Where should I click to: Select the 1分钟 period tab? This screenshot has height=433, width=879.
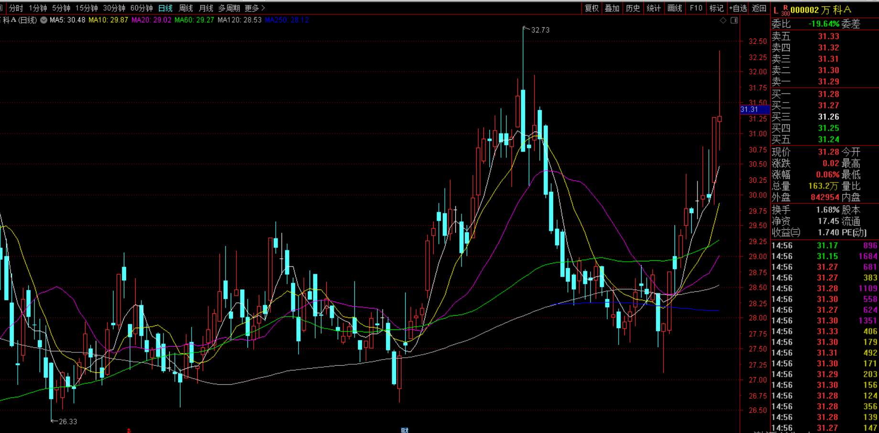click(x=38, y=8)
